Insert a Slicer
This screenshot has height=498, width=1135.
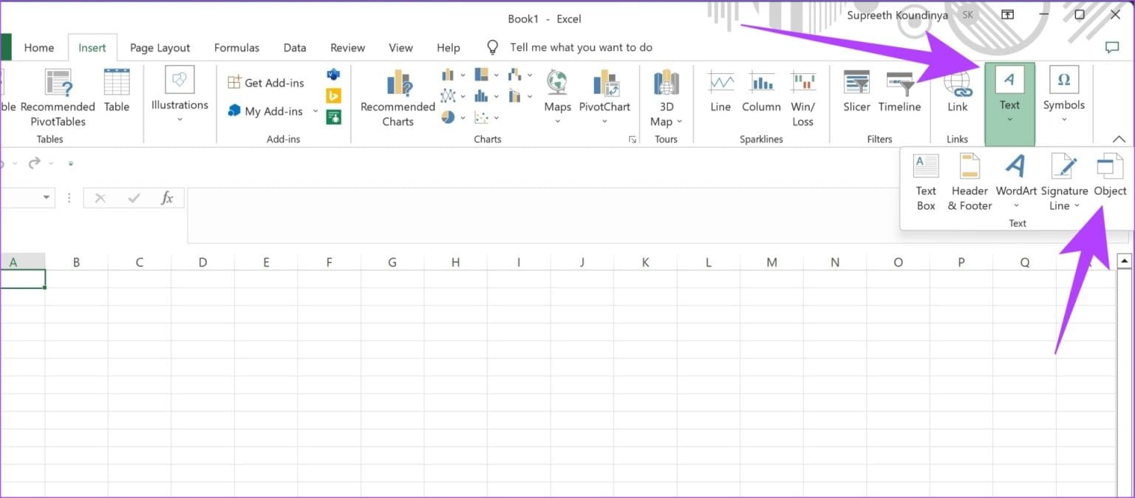[856, 92]
